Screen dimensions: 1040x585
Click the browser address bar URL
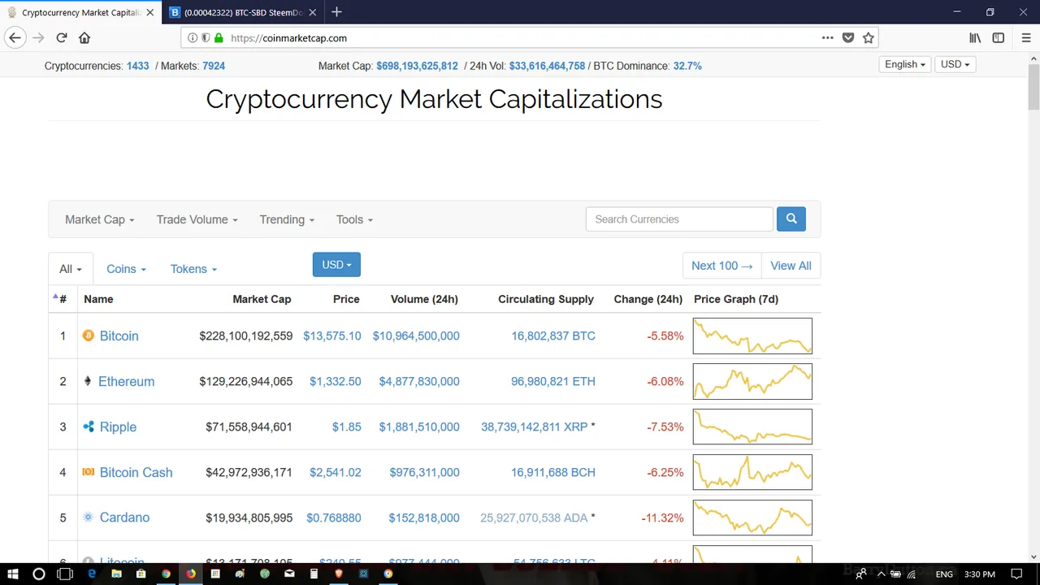pyautogui.click(x=288, y=37)
